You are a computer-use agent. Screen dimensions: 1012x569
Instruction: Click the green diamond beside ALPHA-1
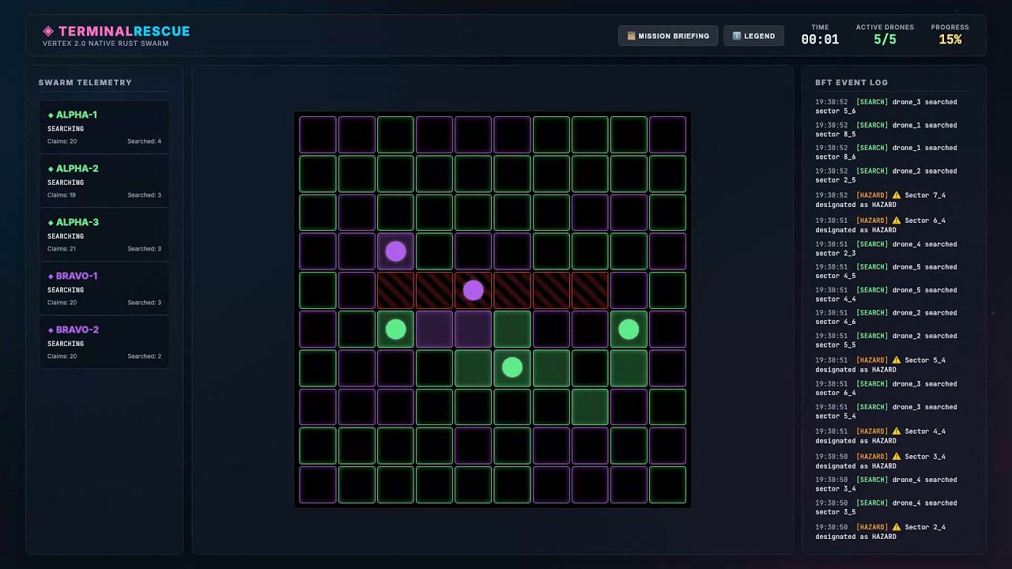51,115
